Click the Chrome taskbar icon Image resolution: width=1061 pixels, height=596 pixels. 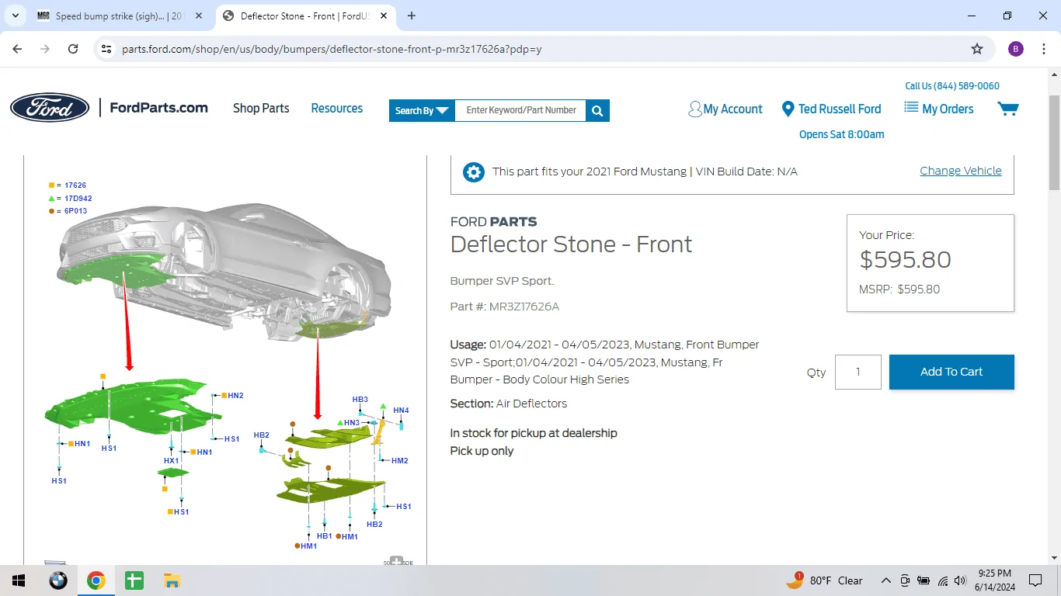tap(96, 580)
